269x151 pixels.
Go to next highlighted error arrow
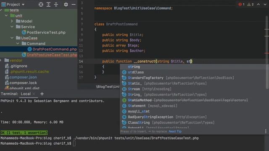(265, 5)
